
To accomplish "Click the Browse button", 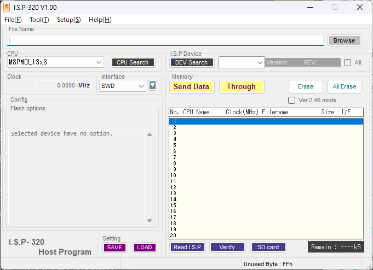I will tap(344, 40).
